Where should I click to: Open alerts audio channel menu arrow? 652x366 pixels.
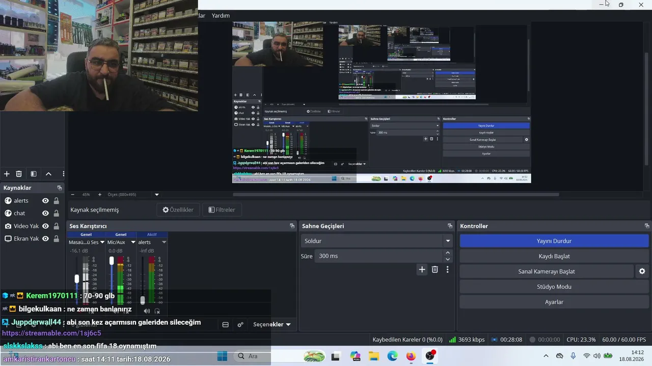[164, 242]
